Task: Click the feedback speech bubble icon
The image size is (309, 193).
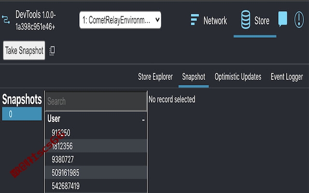Action: pyautogui.click(x=282, y=19)
